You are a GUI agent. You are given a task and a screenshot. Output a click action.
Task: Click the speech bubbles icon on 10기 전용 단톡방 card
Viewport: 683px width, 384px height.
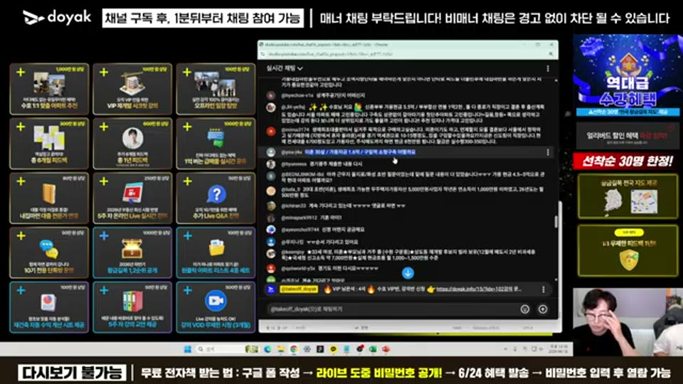pos(48,249)
